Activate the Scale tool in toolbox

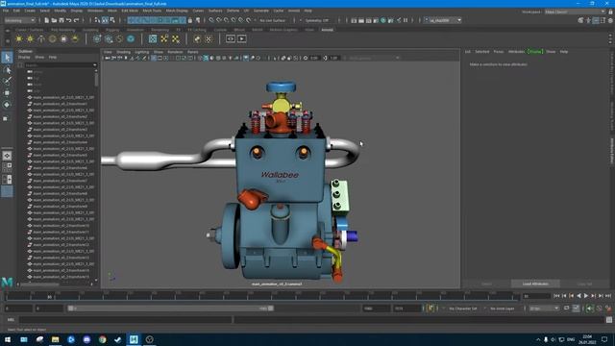coord(6,118)
